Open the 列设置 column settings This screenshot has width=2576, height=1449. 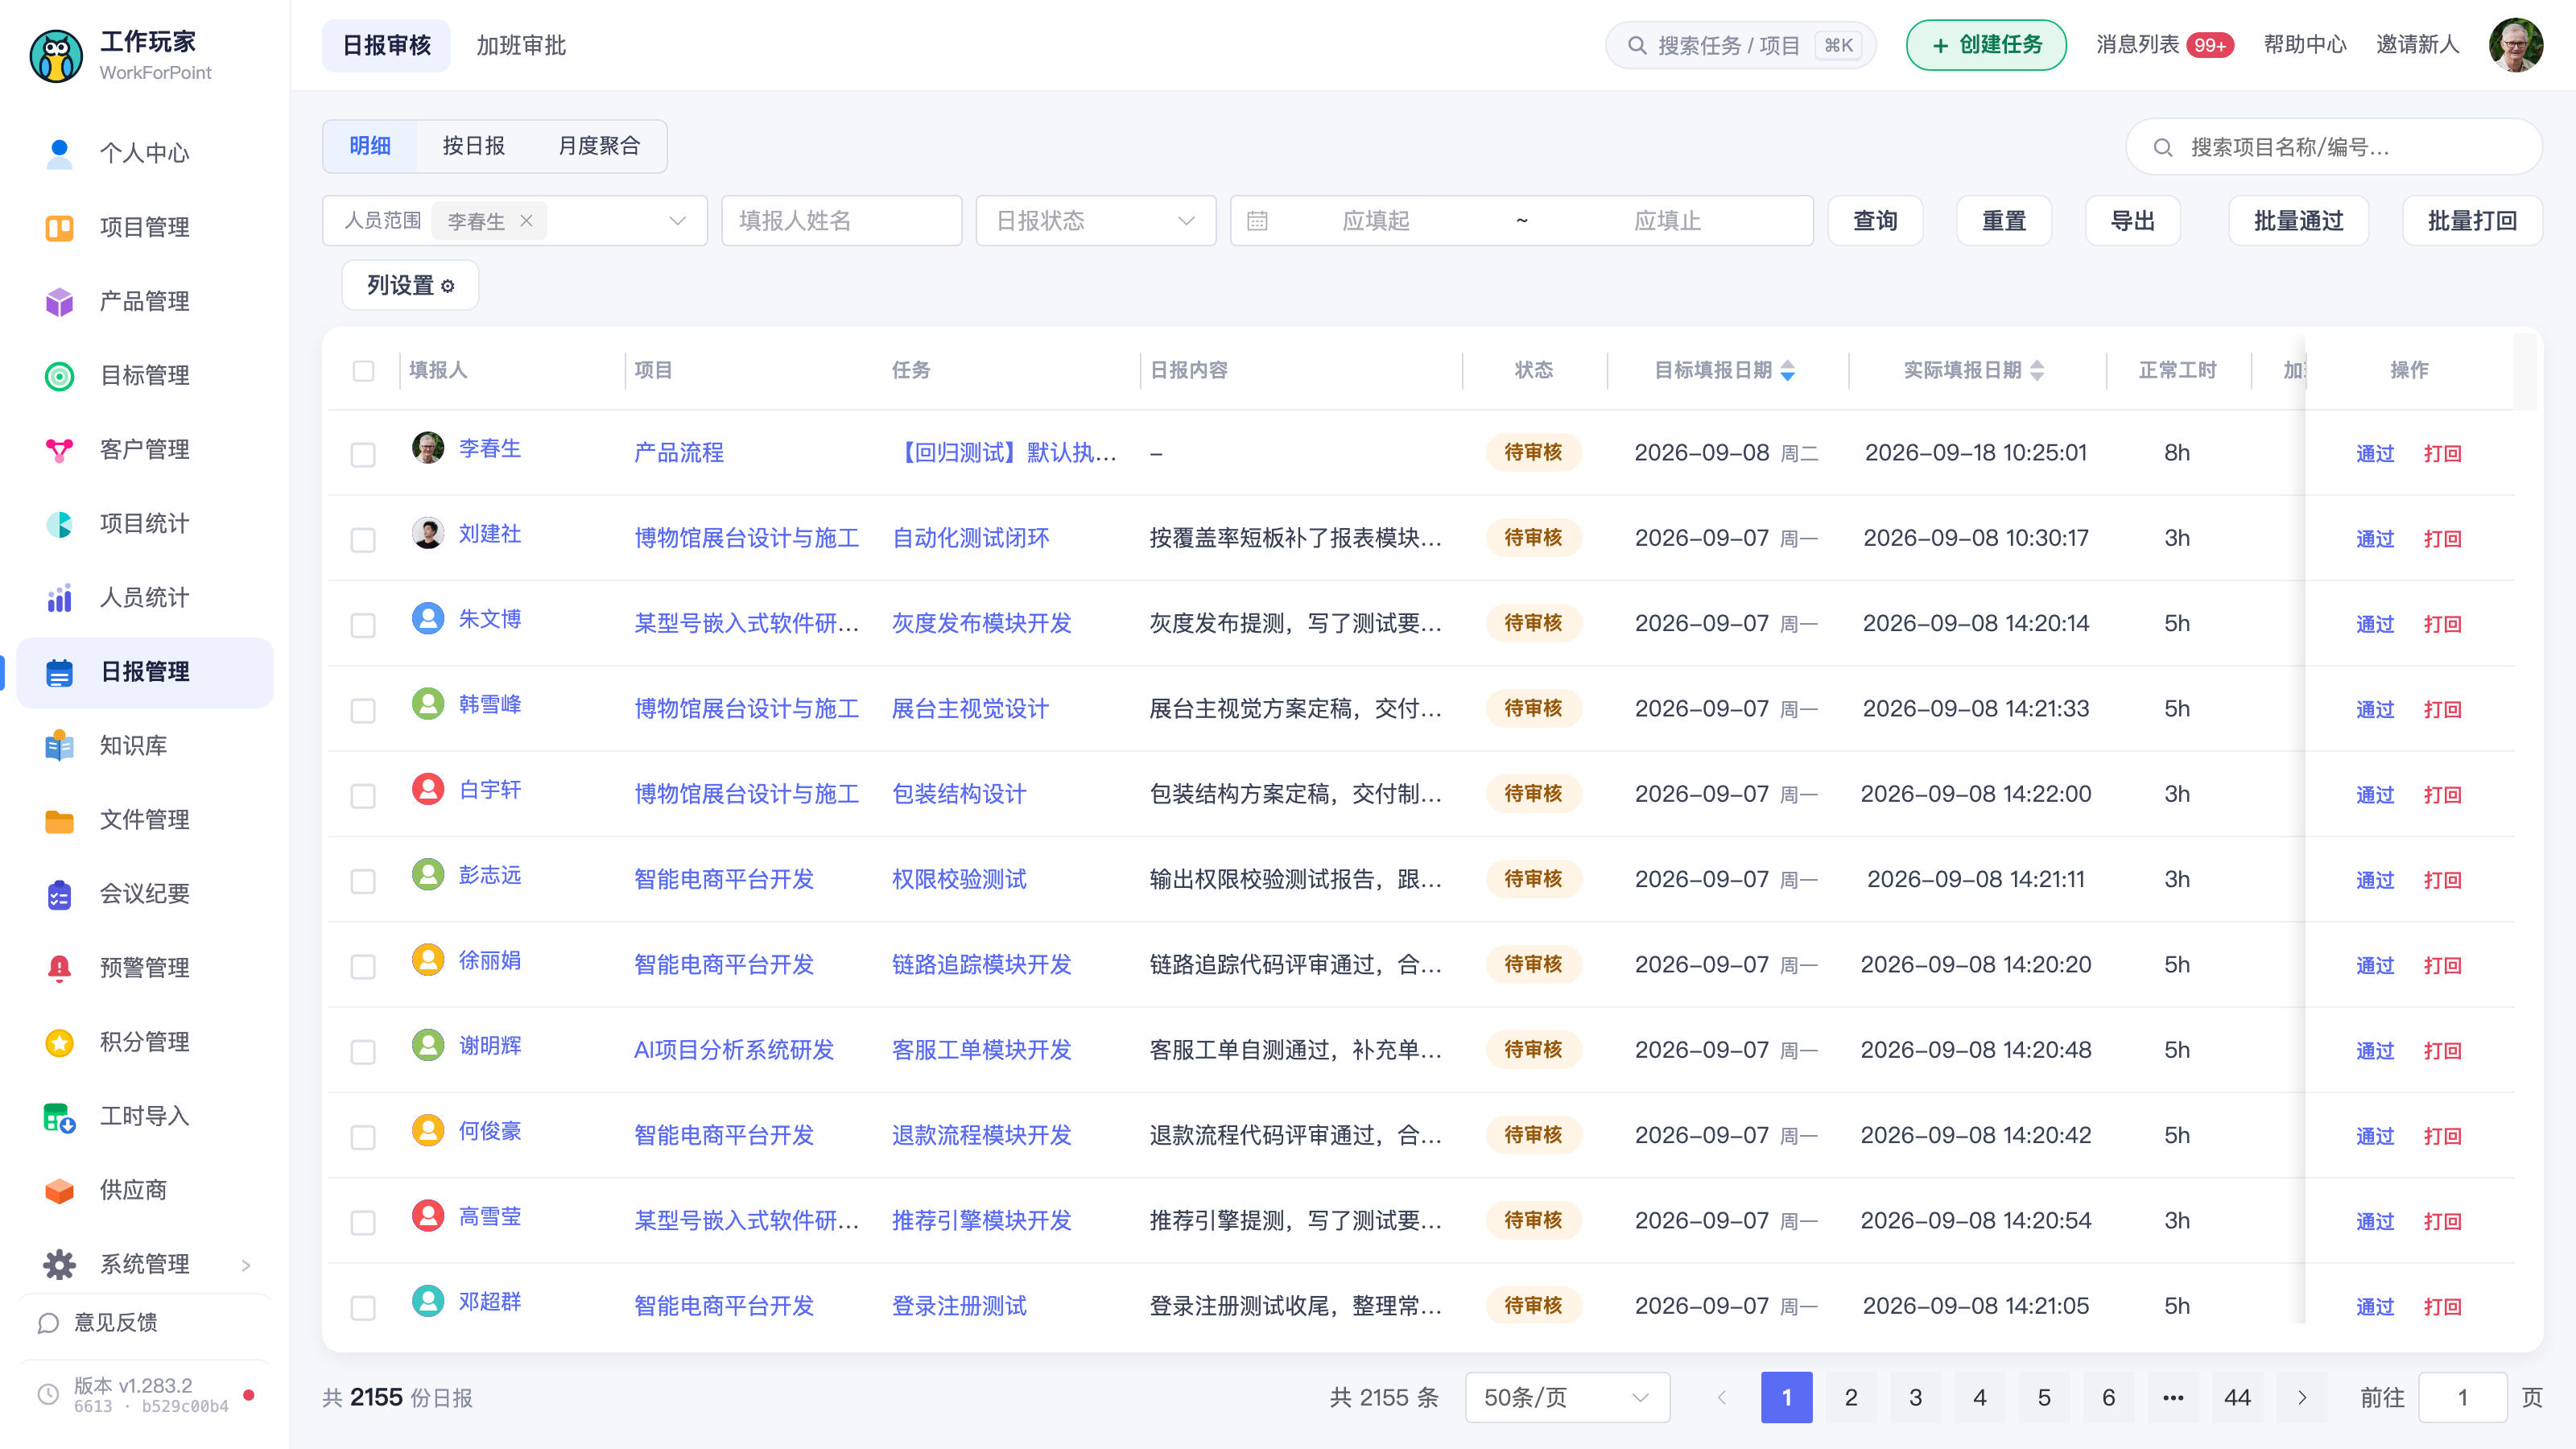[410, 285]
